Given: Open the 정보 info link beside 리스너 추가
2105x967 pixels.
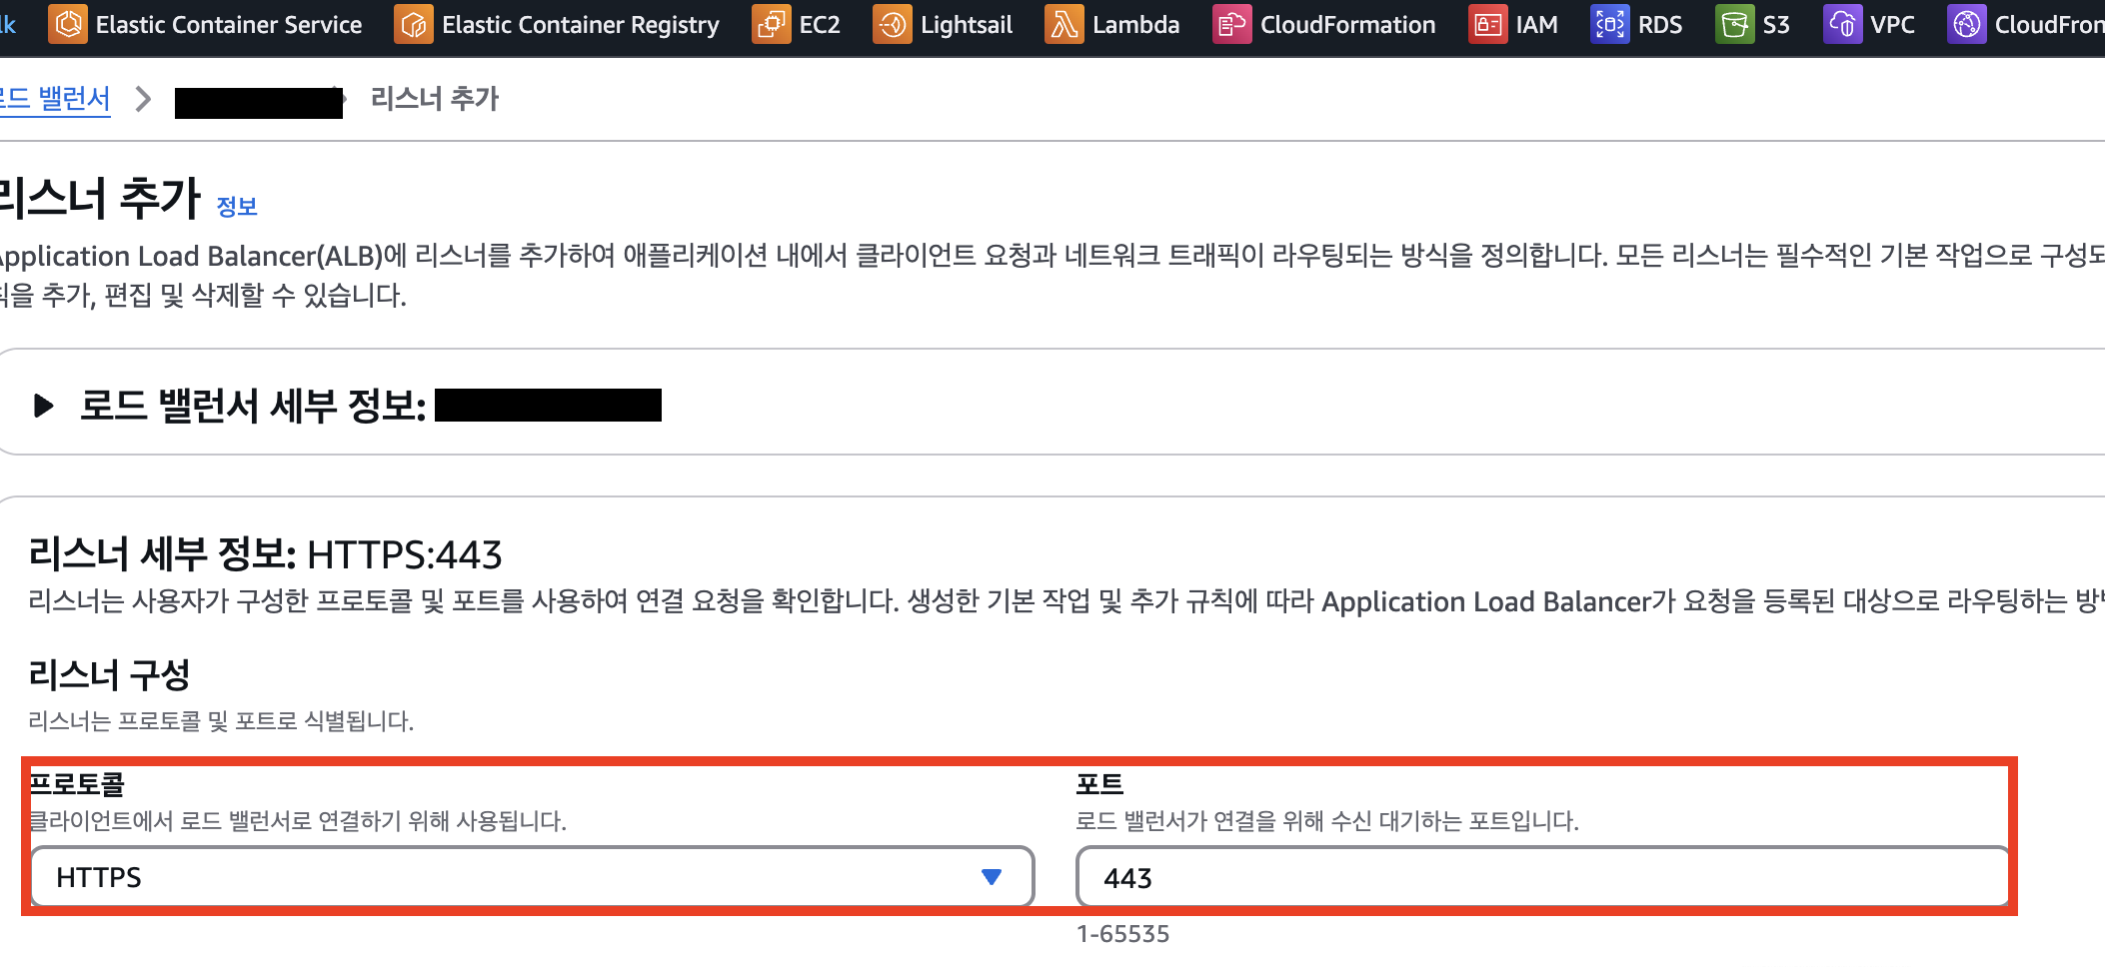Looking at the screenshot, I should [237, 207].
